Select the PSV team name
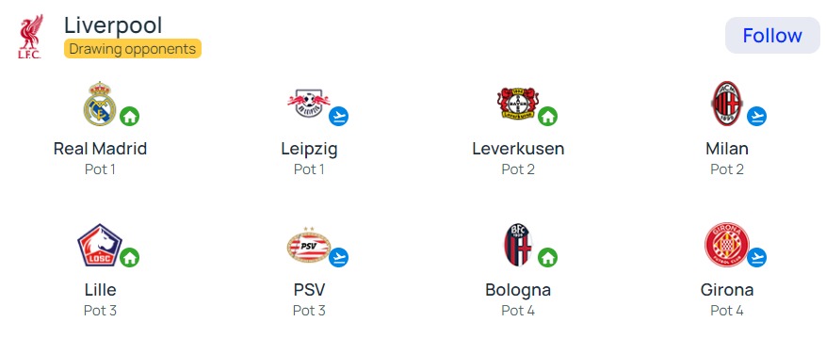Image resolution: width=826 pixels, height=354 pixels. pos(309,290)
